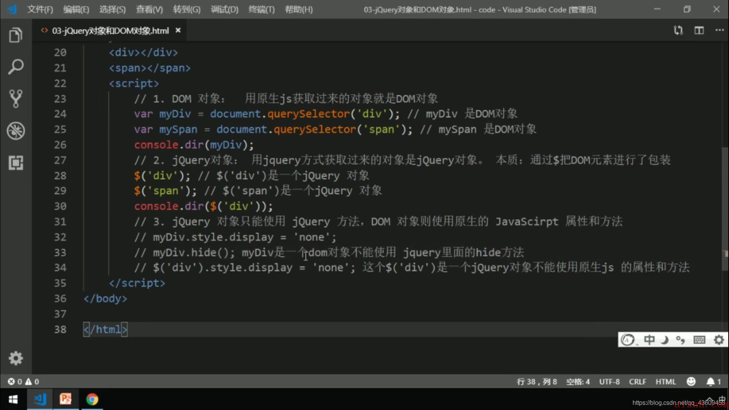Click line number 30 in the gutter
The image size is (729, 410).
(x=60, y=206)
